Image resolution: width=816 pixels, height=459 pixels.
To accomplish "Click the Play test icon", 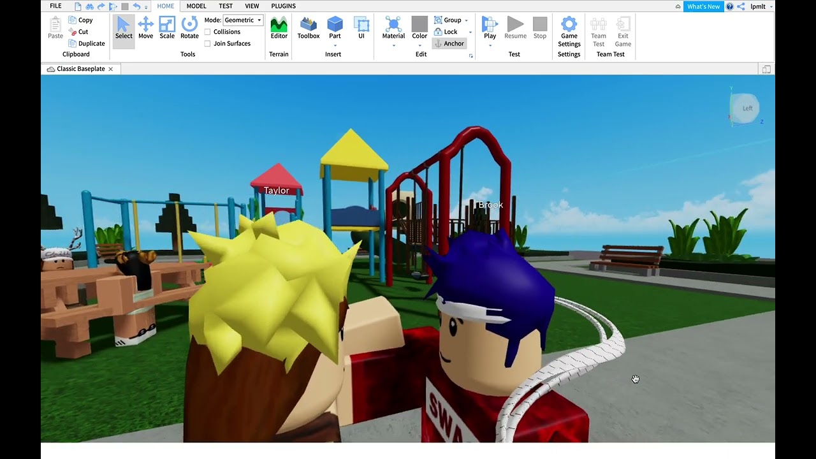I will [490, 25].
